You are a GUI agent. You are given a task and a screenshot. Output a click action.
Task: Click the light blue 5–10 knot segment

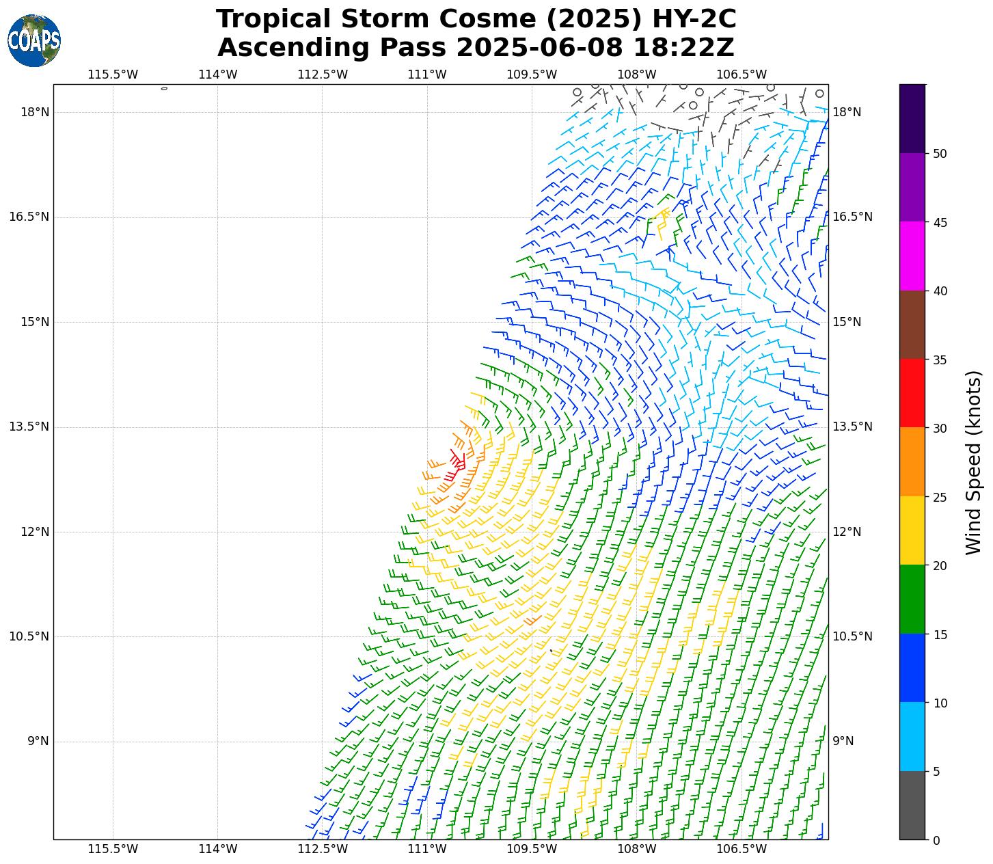pyautogui.click(x=912, y=737)
